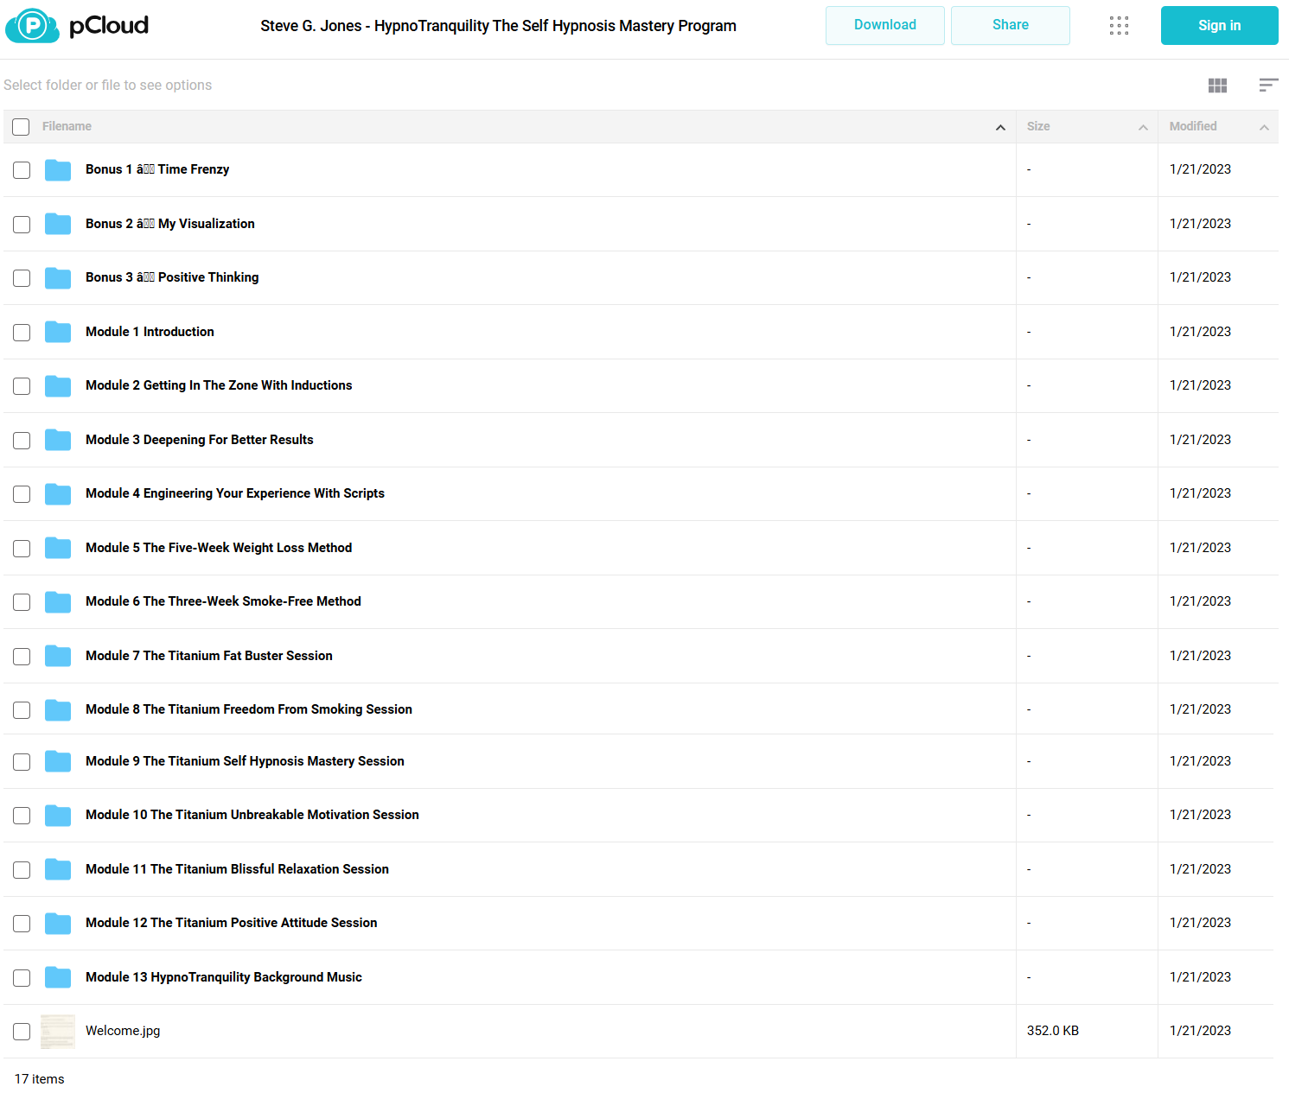Open the sort options icon

click(x=1268, y=85)
